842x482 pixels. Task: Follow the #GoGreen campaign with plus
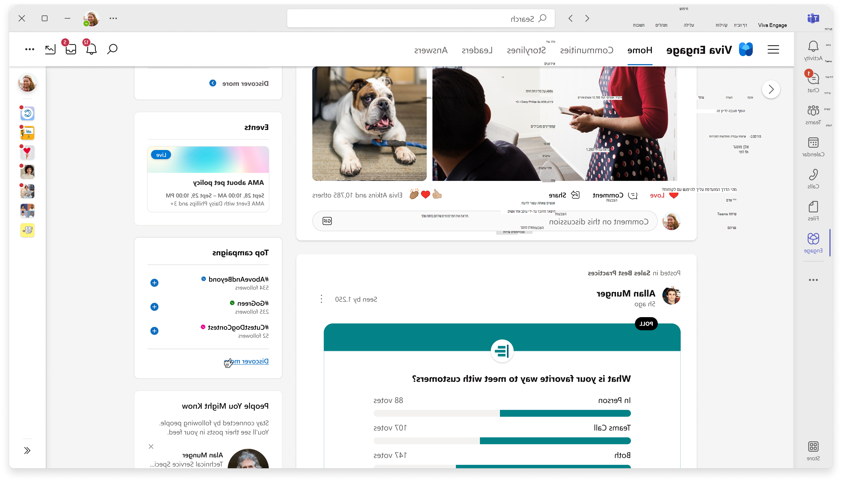click(154, 307)
